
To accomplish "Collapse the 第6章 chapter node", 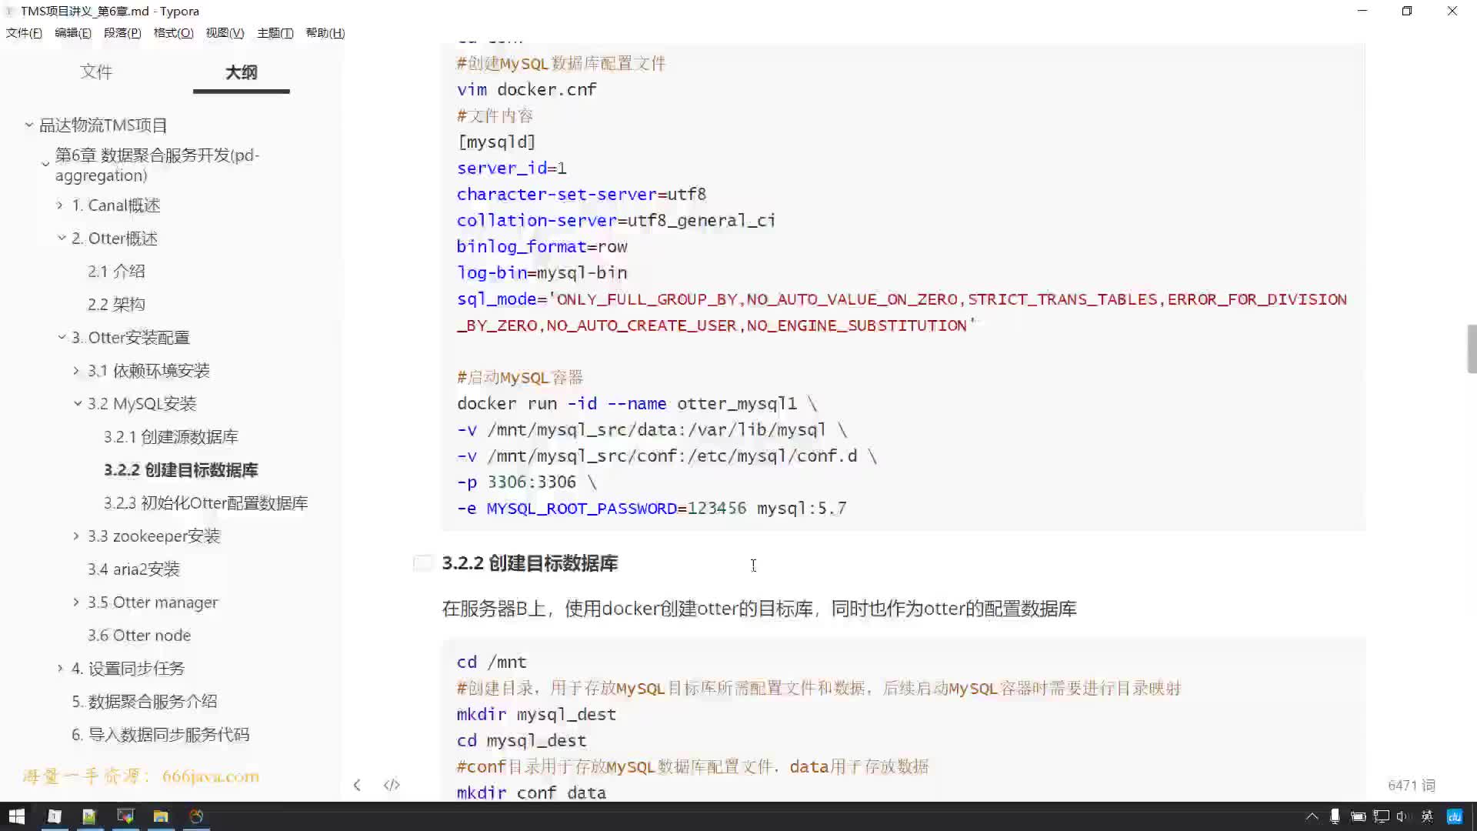I will pyautogui.click(x=45, y=165).
